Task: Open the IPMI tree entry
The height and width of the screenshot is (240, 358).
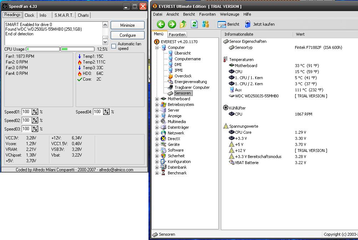Action: (x=178, y=70)
